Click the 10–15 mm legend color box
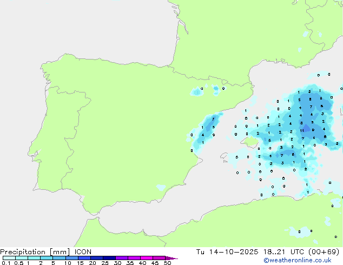 pyautogui.click(x=72, y=258)
